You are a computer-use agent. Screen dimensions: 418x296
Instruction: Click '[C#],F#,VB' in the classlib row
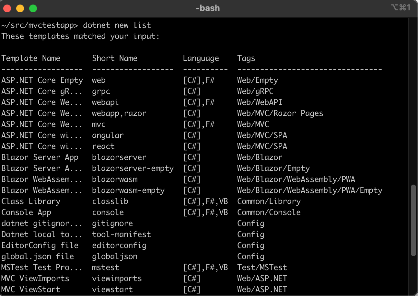(x=205, y=201)
